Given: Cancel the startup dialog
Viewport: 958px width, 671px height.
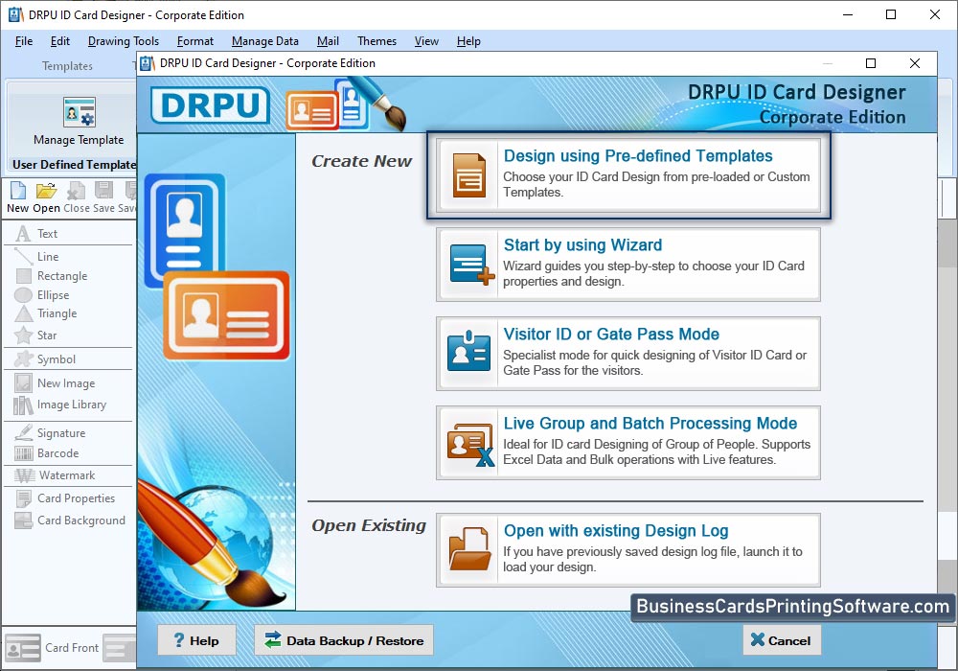Looking at the screenshot, I should [782, 639].
